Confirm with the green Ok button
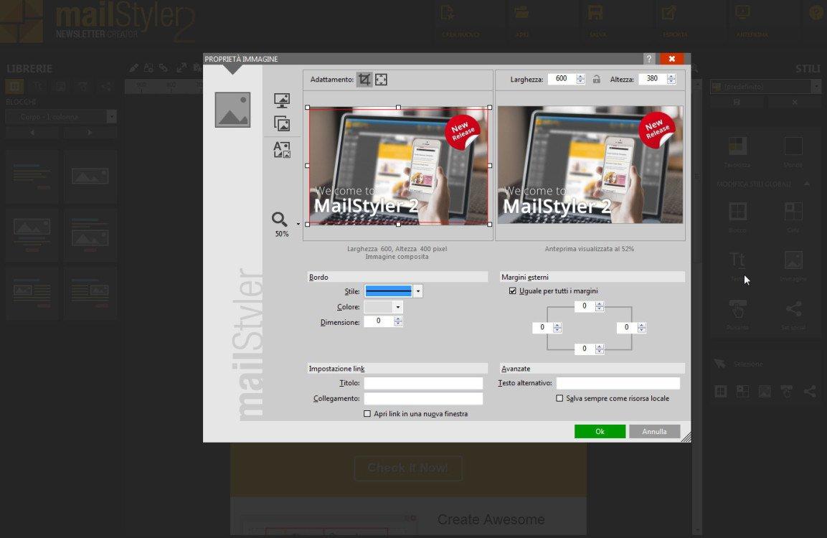This screenshot has width=827, height=538. pyautogui.click(x=600, y=431)
